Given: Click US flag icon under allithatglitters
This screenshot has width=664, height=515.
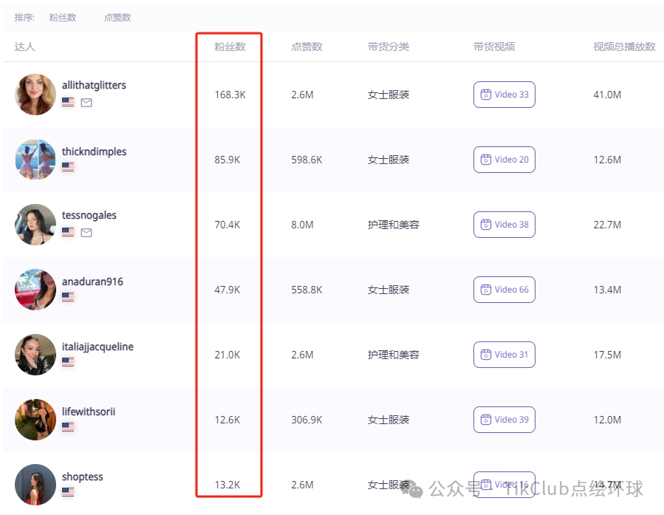Looking at the screenshot, I should (68, 103).
